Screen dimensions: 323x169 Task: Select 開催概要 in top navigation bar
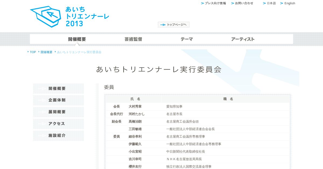tap(77, 39)
